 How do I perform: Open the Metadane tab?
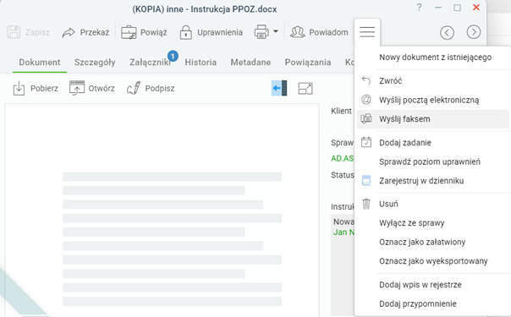(250, 63)
